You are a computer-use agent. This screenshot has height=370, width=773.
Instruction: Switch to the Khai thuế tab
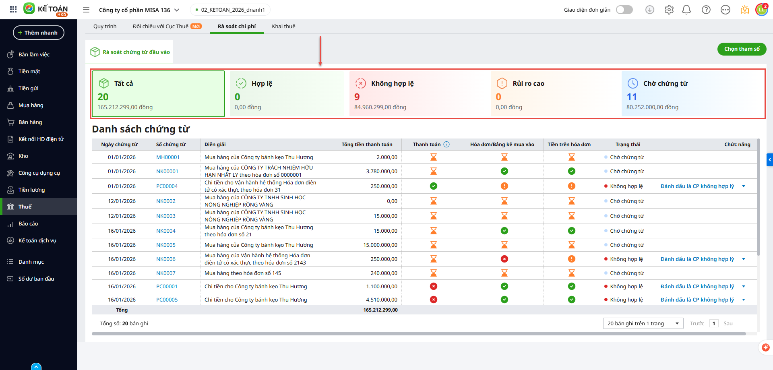pos(283,26)
